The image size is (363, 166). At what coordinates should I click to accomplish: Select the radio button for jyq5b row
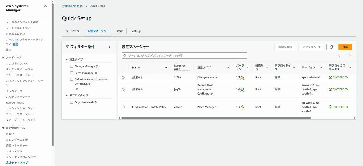pyautogui.click(x=123, y=89)
